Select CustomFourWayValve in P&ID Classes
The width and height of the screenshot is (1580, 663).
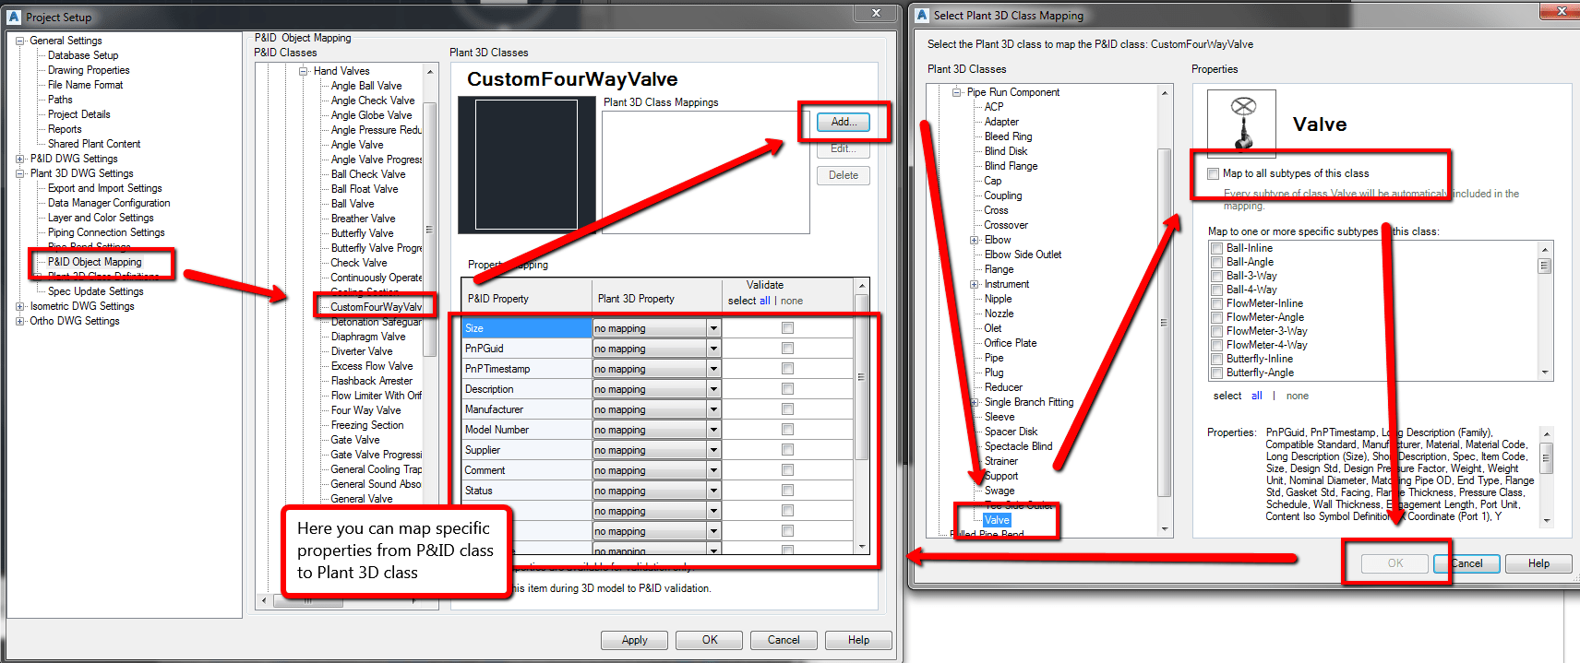[377, 307]
